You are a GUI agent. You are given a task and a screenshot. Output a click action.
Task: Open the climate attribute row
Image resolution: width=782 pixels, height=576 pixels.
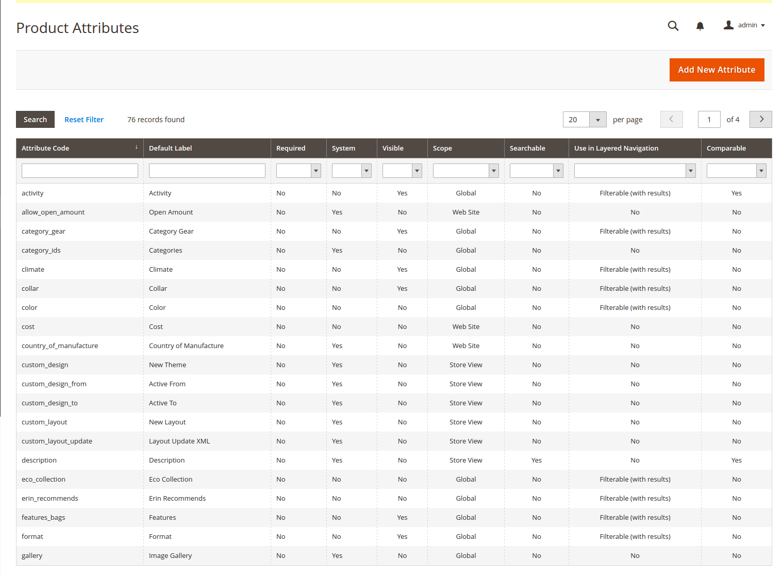394,269
